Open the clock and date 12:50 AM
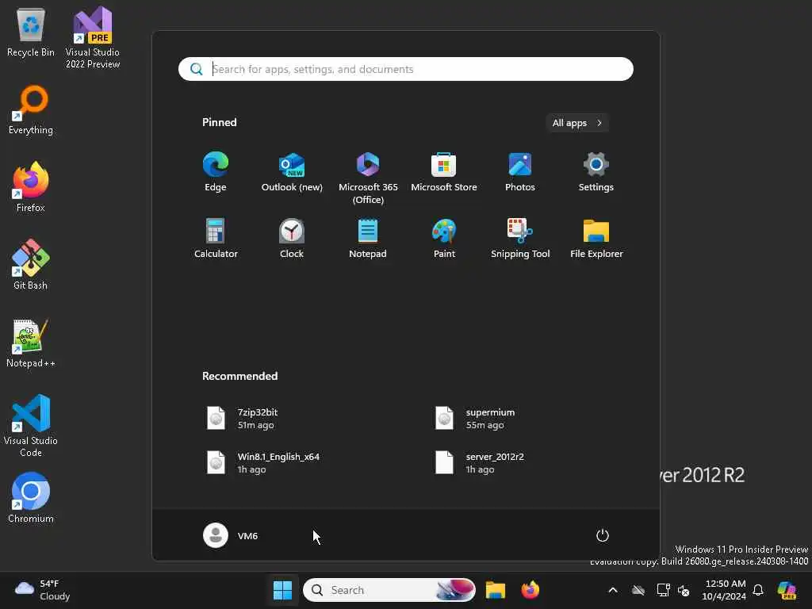Image resolution: width=812 pixels, height=609 pixels. click(x=723, y=590)
